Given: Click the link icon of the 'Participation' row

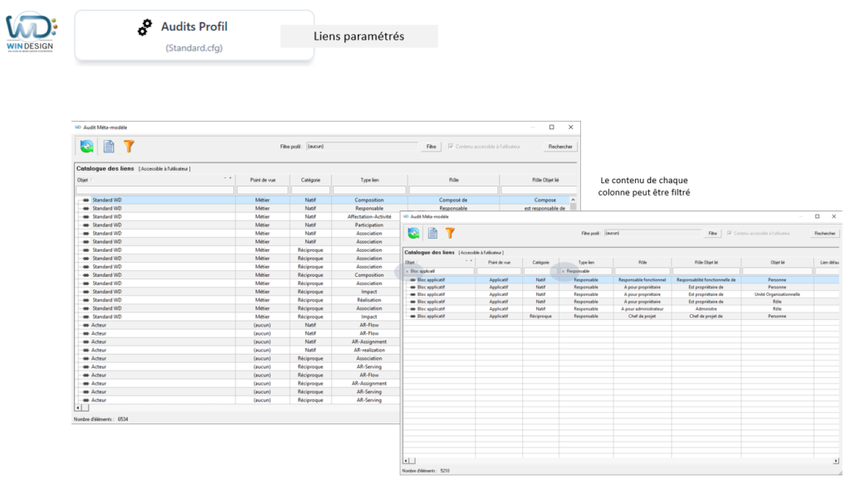Looking at the screenshot, I should coord(85,225).
